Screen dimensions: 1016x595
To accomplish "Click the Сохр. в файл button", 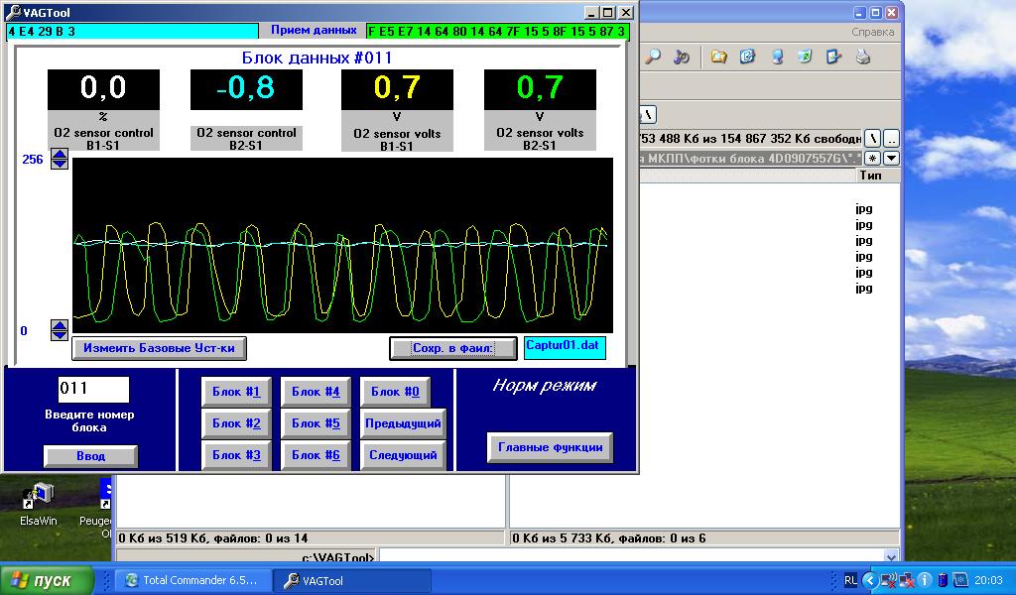I will [453, 348].
